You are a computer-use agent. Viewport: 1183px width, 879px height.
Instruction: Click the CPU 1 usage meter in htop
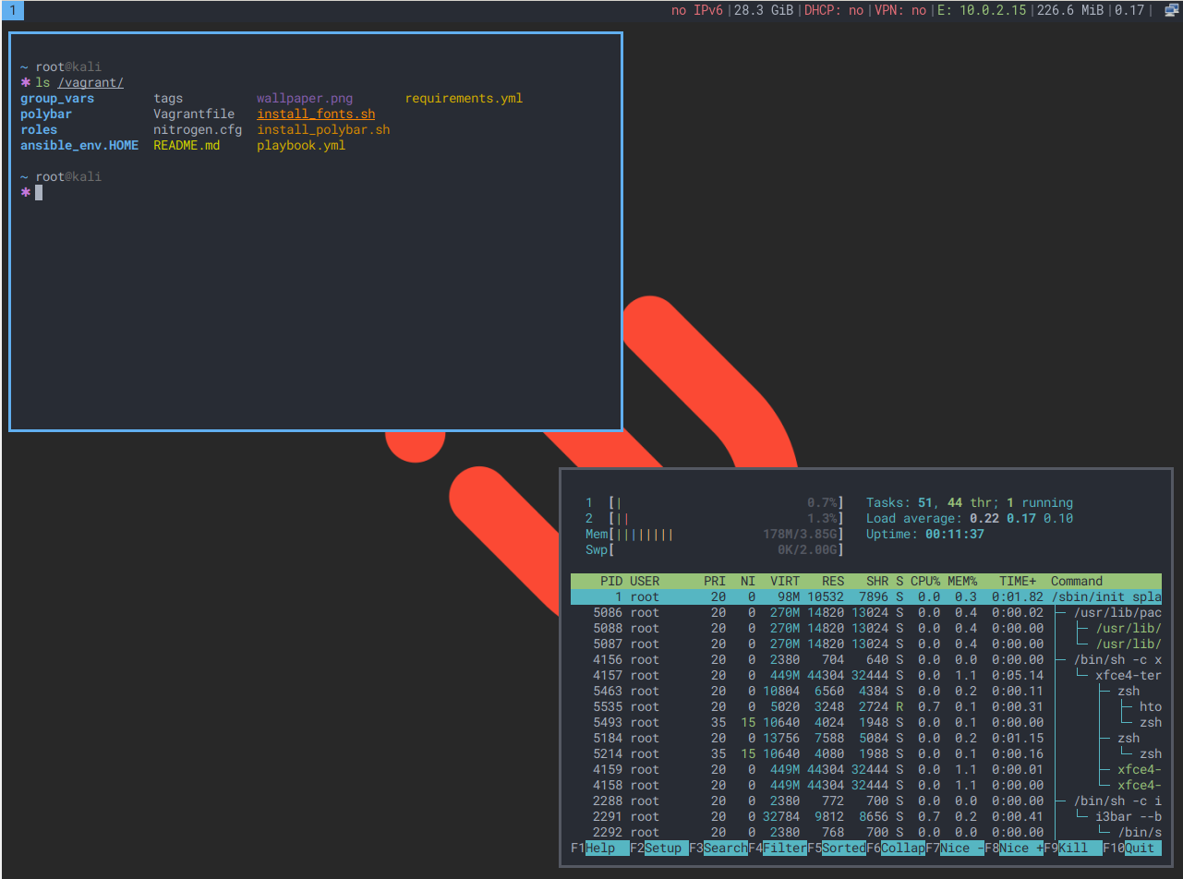(715, 502)
